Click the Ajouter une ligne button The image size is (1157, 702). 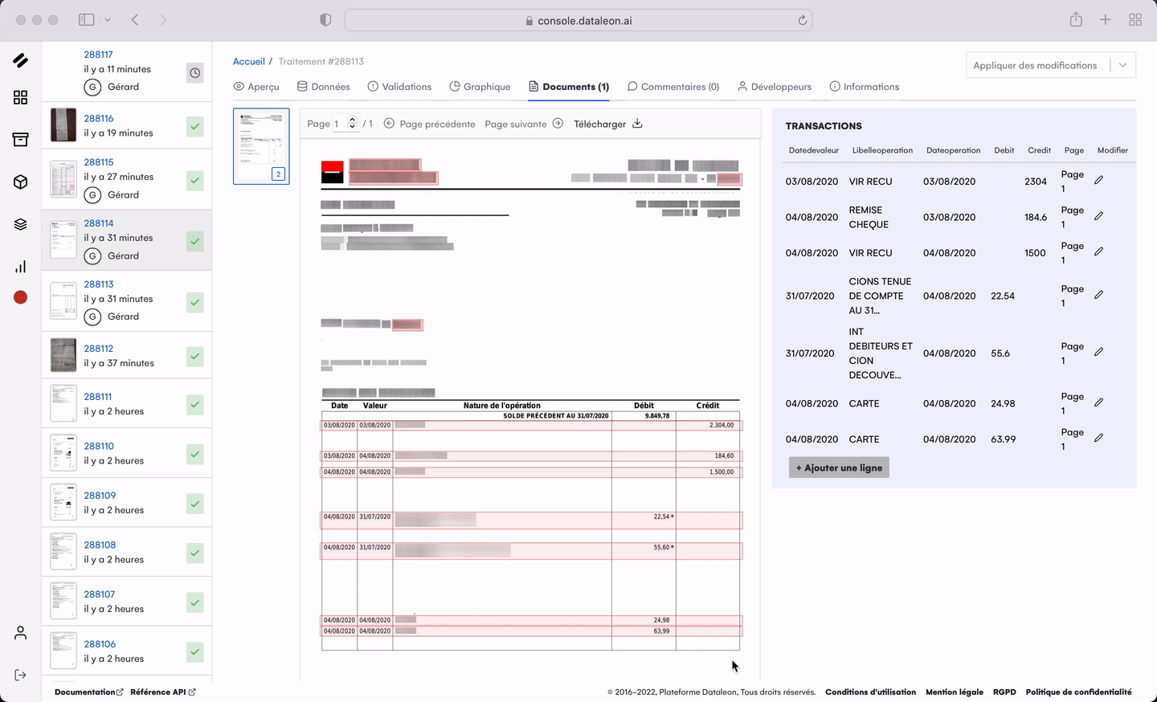coord(839,467)
